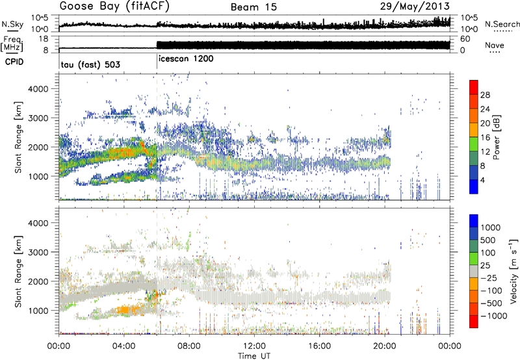Click the "-1000" velocity colorbar label
The image size is (520, 360).
(x=493, y=316)
